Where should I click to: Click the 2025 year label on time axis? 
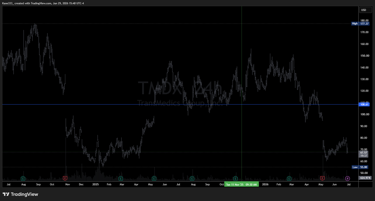pyautogui.click(x=96, y=184)
